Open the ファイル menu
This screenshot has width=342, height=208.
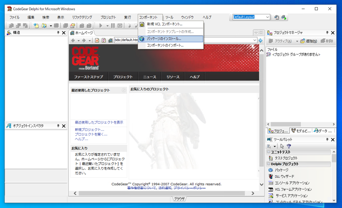(15, 17)
